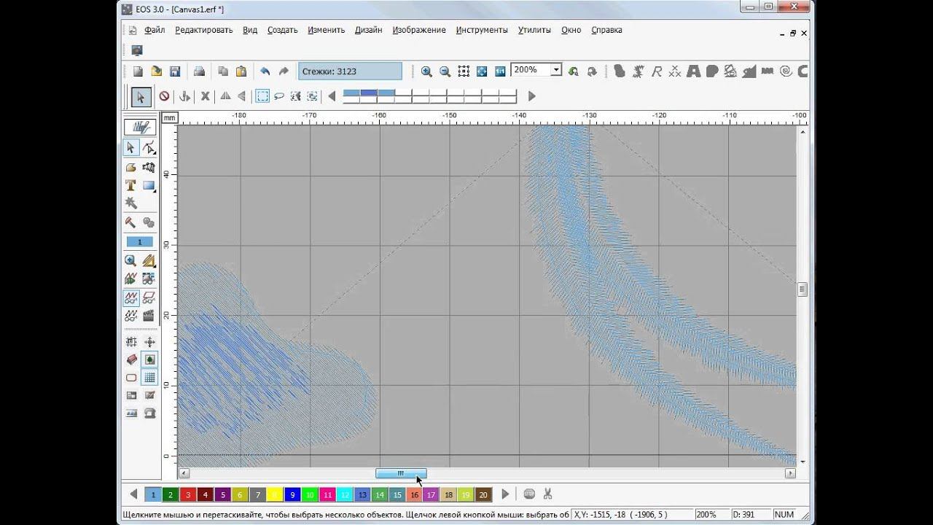This screenshot has height=525, width=933.
Task: Pick color swatch 2 green
Action: 171,494
